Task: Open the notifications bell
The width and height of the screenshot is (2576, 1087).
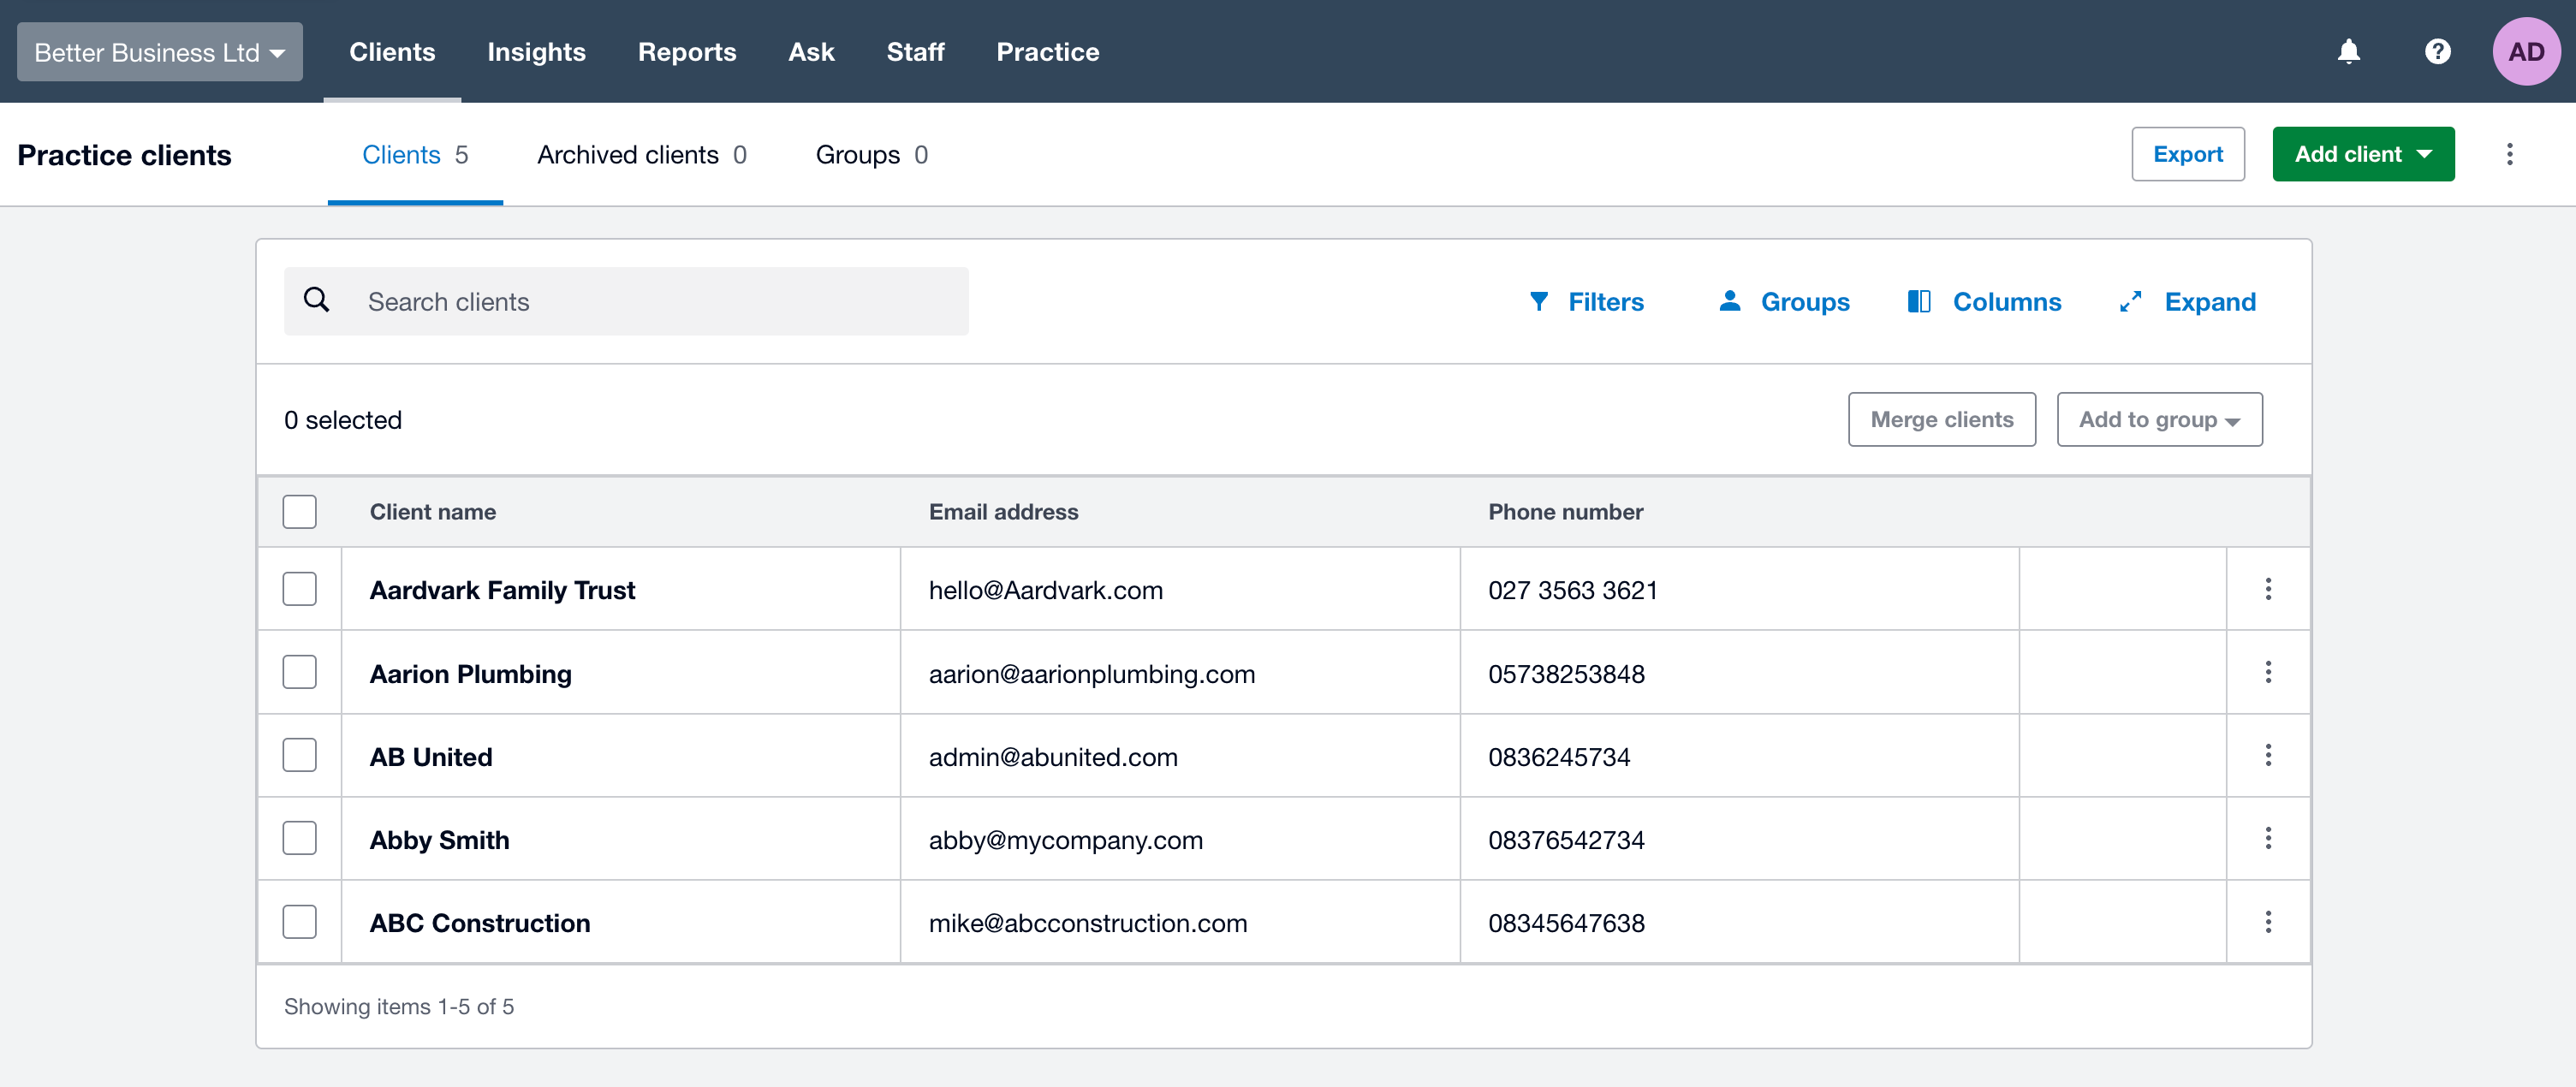Action: (x=2349, y=51)
